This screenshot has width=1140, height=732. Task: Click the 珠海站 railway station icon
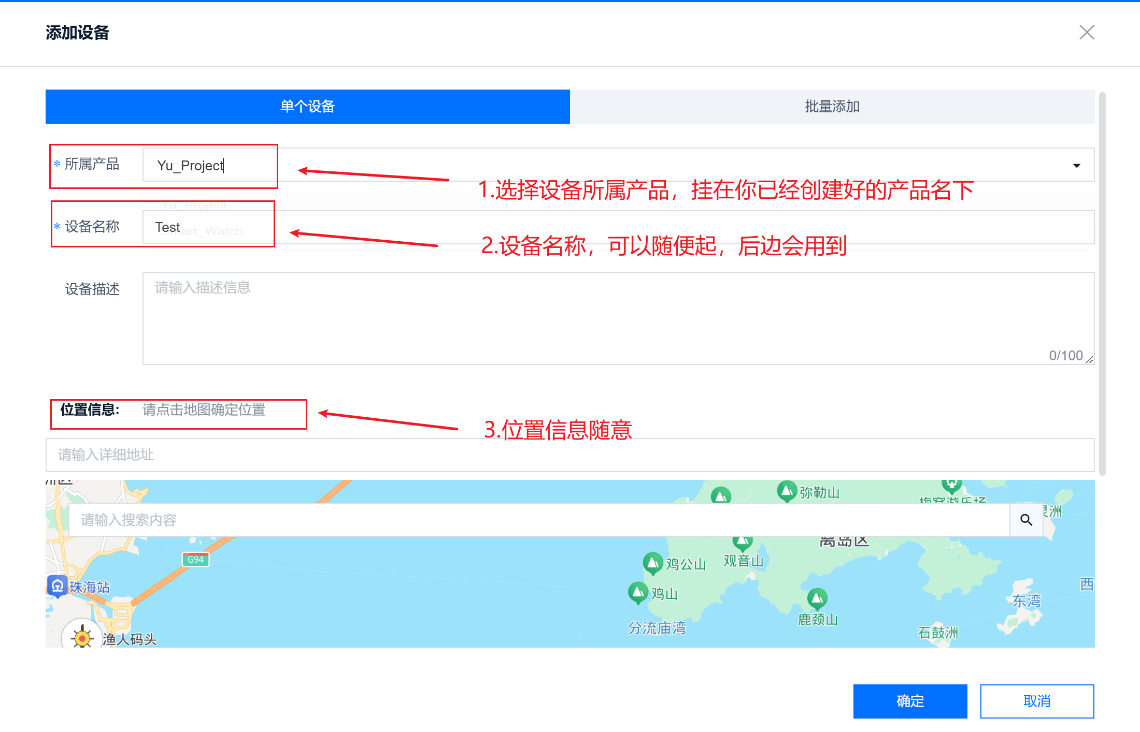tap(58, 587)
